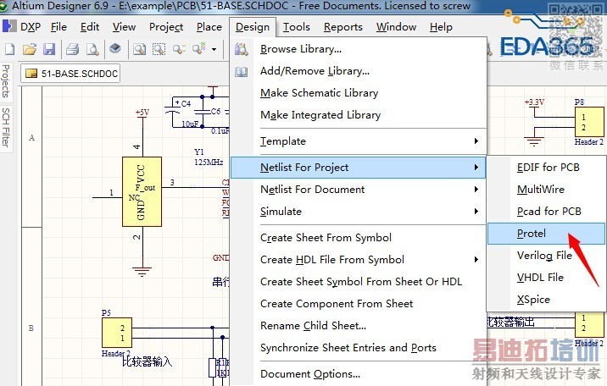Viewport: 607px width, 386px height.
Task: Open the DXP menu
Action: pos(31,27)
